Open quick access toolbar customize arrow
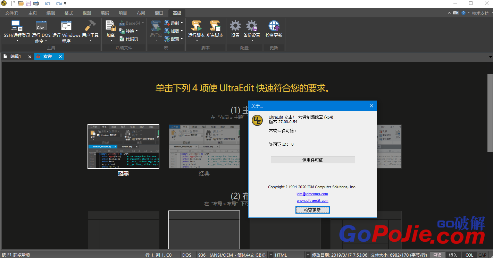Screen dimensions: 493x258 65,4
